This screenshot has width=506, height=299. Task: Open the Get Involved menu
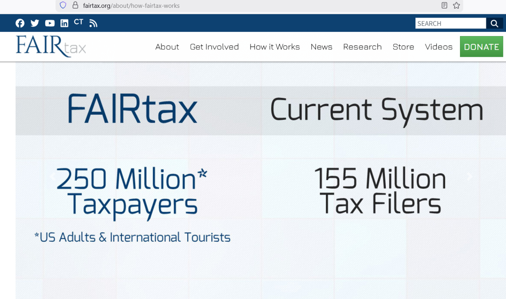click(214, 47)
